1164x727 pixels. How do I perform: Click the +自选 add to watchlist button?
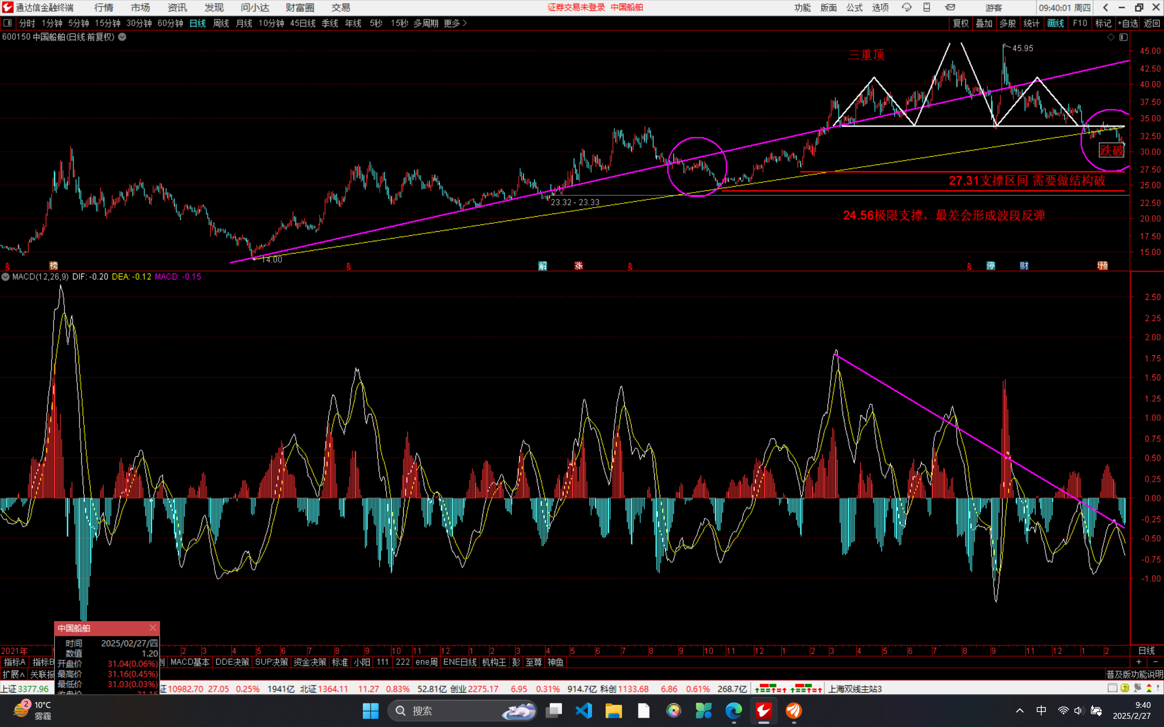pyautogui.click(x=1128, y=23)
